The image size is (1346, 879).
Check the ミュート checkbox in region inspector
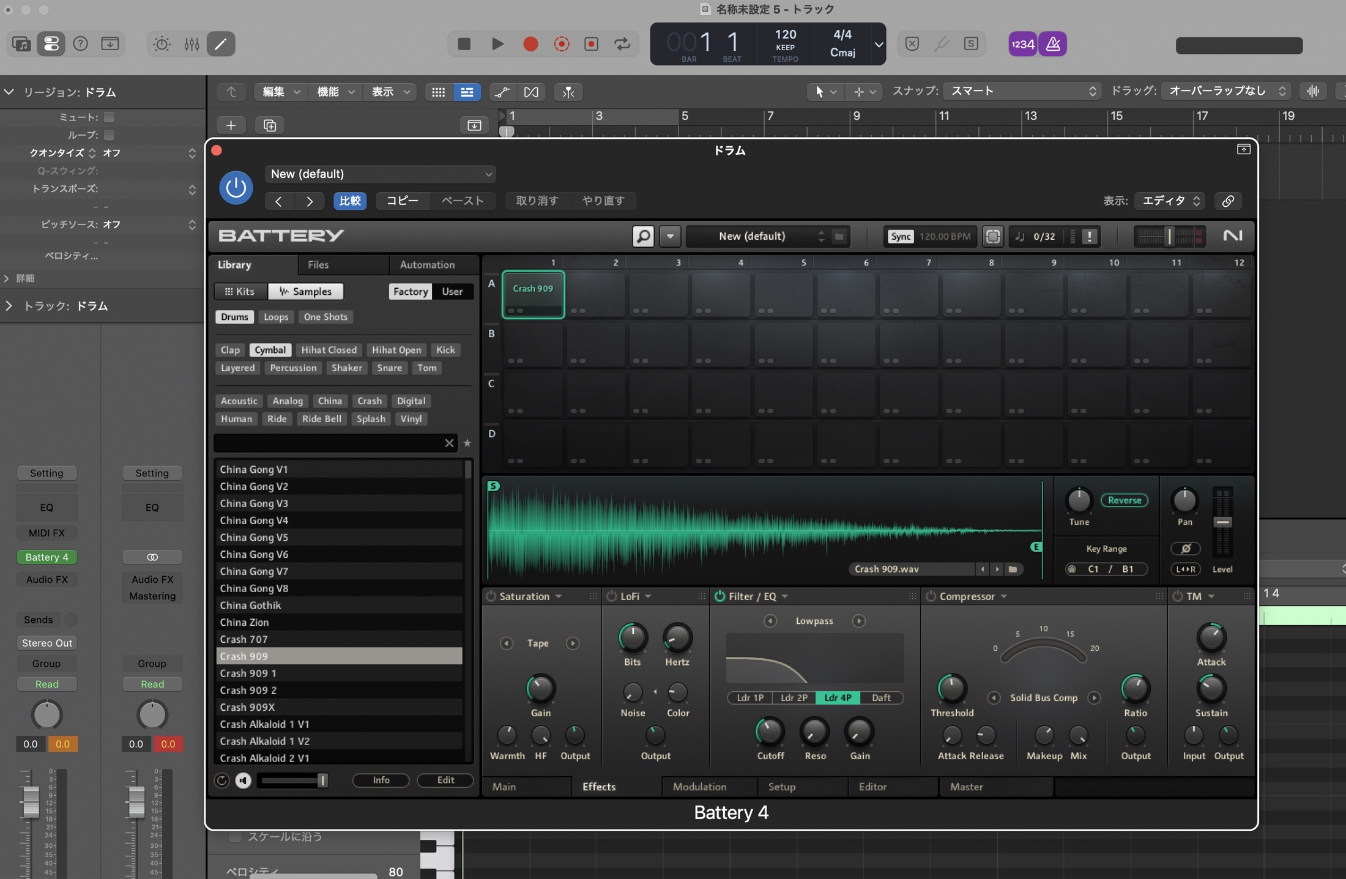(110, 117)
